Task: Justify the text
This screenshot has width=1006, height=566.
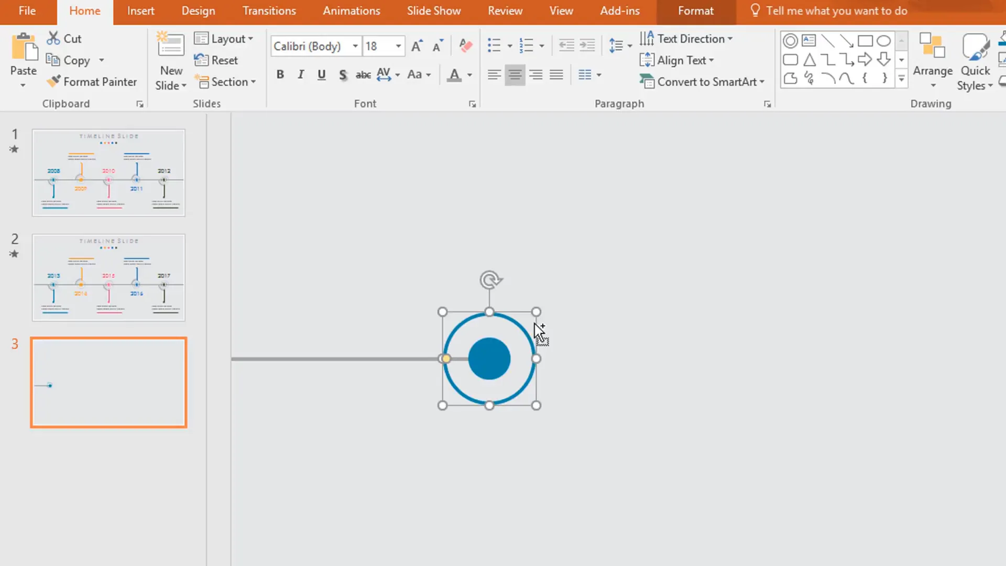Action: coord(556,75)
